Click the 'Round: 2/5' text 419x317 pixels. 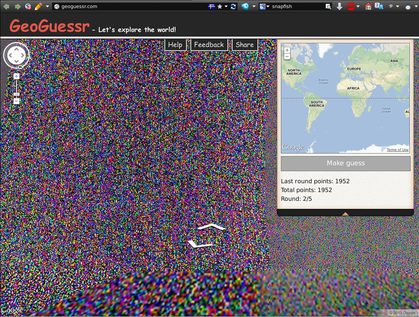tap(296, 199)
